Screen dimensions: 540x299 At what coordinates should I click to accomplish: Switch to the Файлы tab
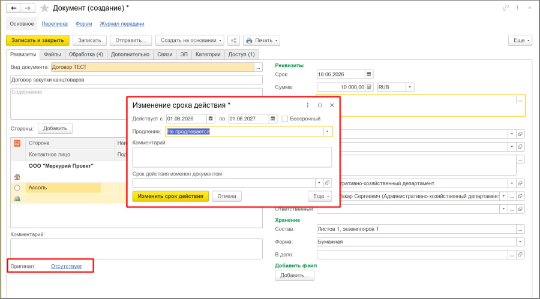click(x=52, y=55)
